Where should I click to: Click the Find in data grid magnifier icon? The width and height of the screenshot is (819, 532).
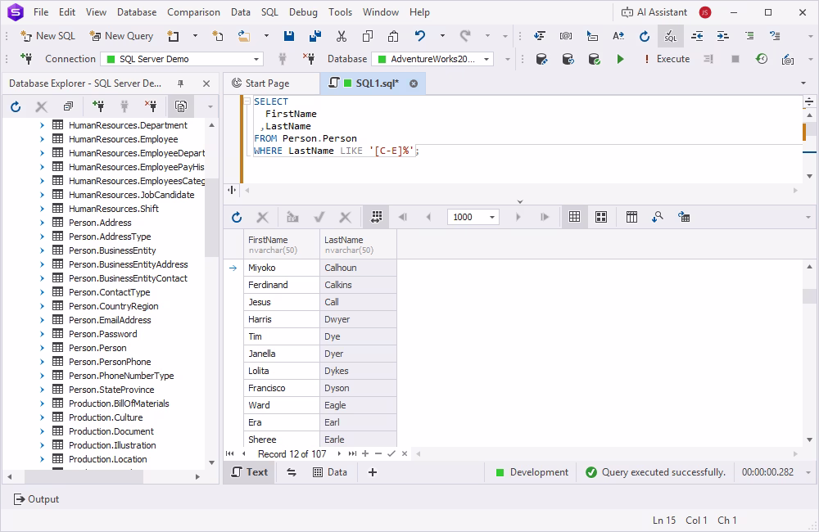click(x=656, y=216)
